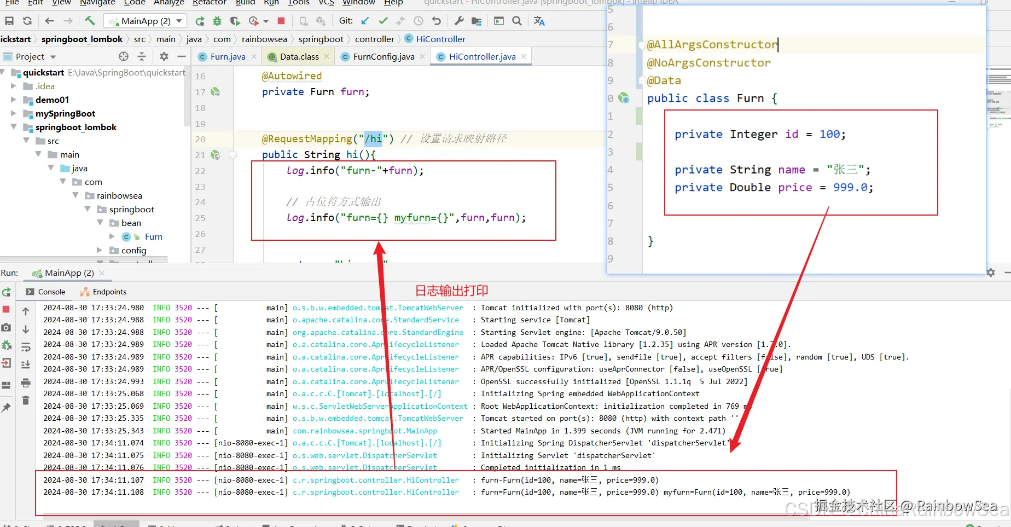Click the console scroll down arrow icon
Image resolution: width=1011 pixels, height=527 pixels.
pos(26,329)
